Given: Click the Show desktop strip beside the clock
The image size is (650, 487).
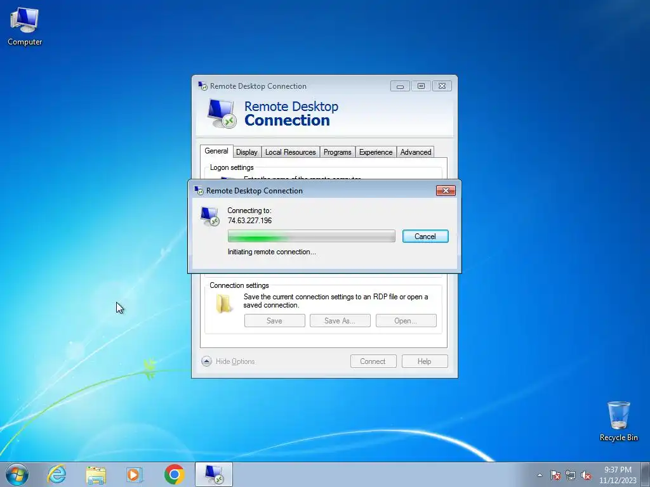Looking at the screenshot, I should tap(646, 474).
